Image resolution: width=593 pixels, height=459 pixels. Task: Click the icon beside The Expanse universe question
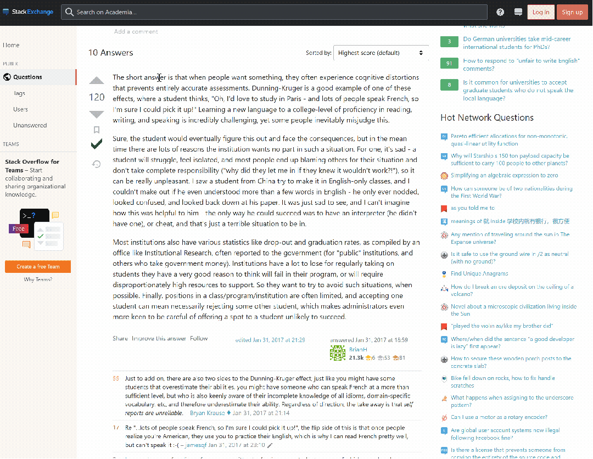(444, 235)
